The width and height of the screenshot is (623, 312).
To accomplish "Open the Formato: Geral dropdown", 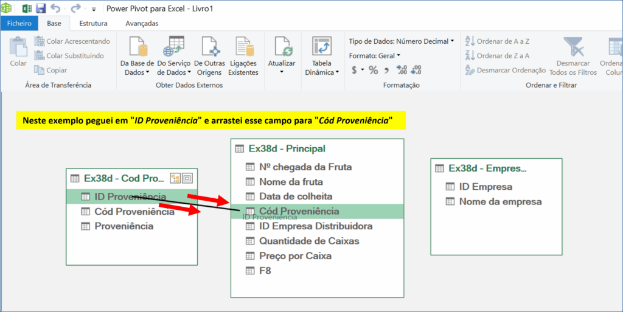I will click(399, 55).
